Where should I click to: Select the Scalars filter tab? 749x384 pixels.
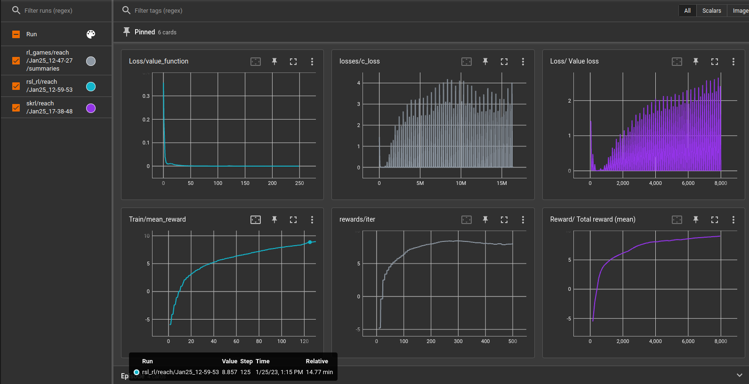[711, 10]
